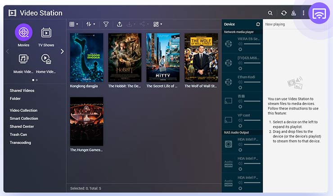Go to Trash Can
This screenshot has height=196, width=333.
(18, 135)
